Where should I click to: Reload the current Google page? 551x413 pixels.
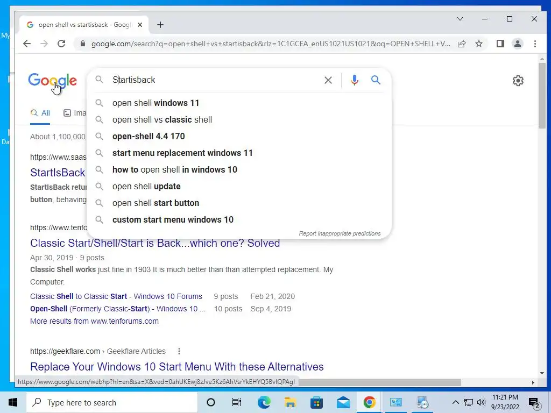point(61,44)
